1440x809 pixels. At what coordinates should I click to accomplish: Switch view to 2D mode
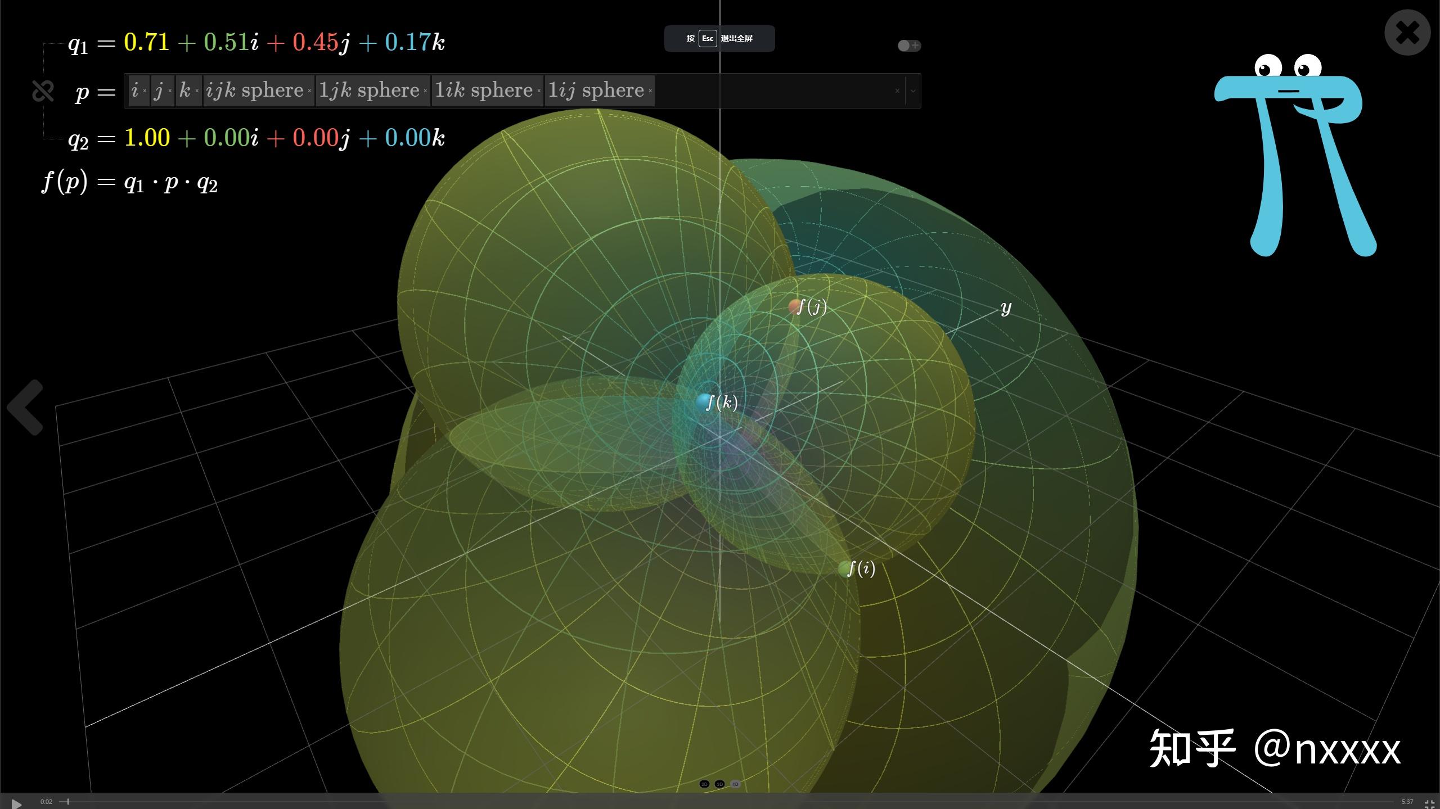click(x=704, y=784)
